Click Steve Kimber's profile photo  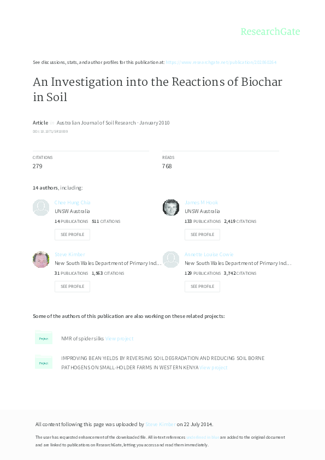click(x=41, y=259)
